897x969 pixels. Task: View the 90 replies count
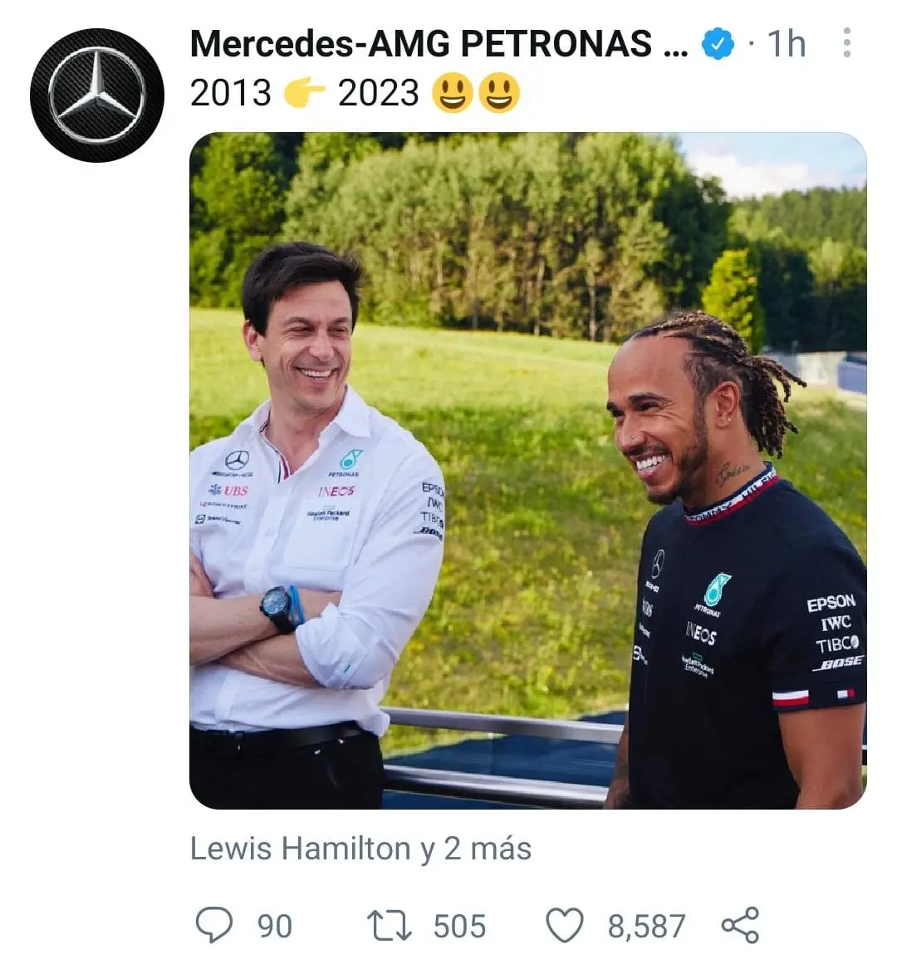pos(274,927)
